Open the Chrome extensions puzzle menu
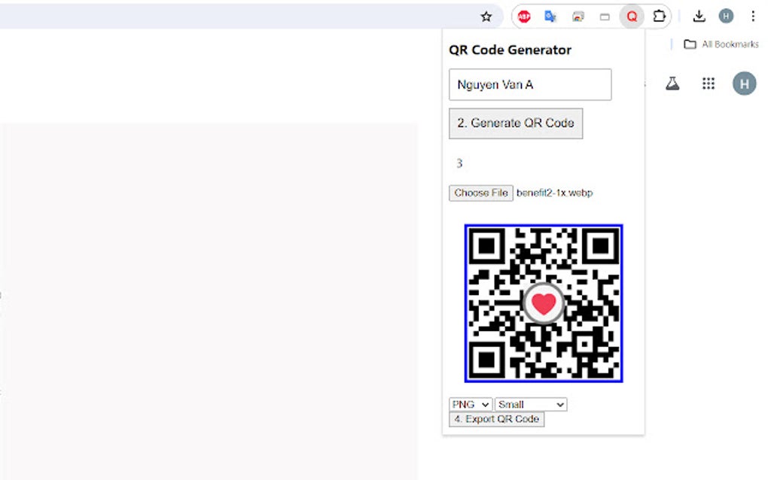This screenshot has height=480, width=768. pos(659,16)
